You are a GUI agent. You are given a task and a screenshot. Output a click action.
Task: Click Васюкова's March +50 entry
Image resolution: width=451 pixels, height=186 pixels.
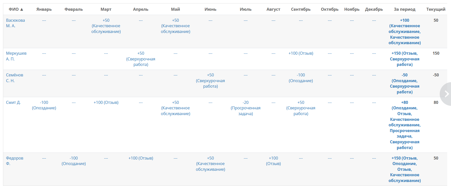106,26
